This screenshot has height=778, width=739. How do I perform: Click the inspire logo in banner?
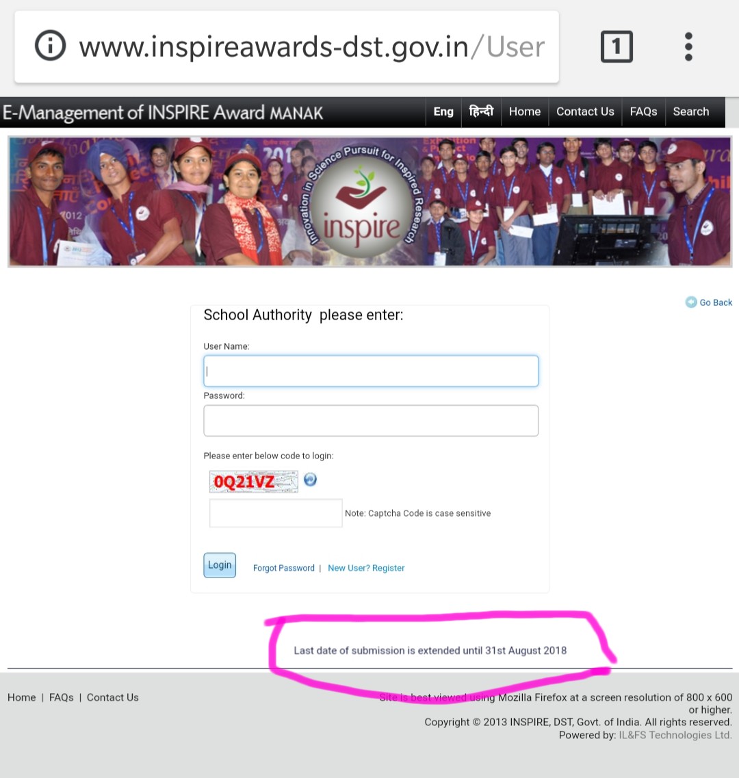(362, 203)
